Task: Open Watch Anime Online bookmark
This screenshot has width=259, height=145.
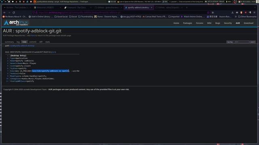Action: coord(193,17)
